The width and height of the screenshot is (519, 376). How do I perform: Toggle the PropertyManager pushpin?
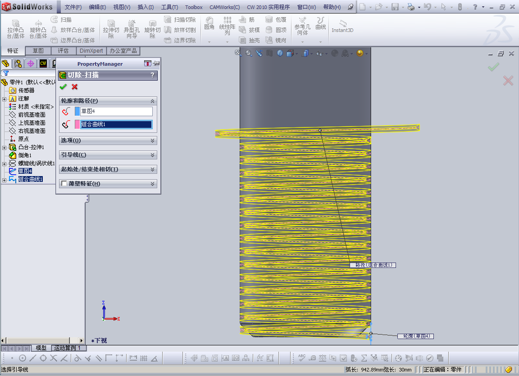pos(157,63)
